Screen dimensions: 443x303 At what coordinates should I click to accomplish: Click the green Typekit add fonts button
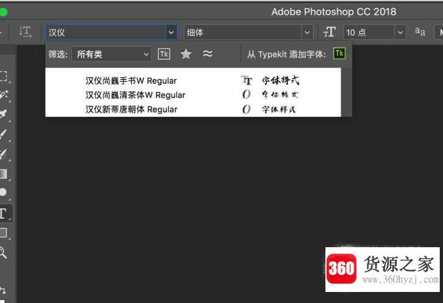339,53
